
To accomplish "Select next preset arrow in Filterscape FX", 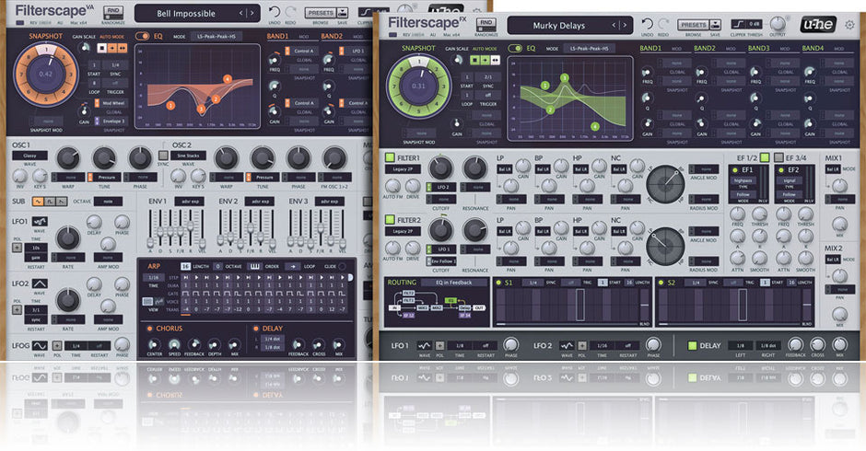I will click(626, 26).
